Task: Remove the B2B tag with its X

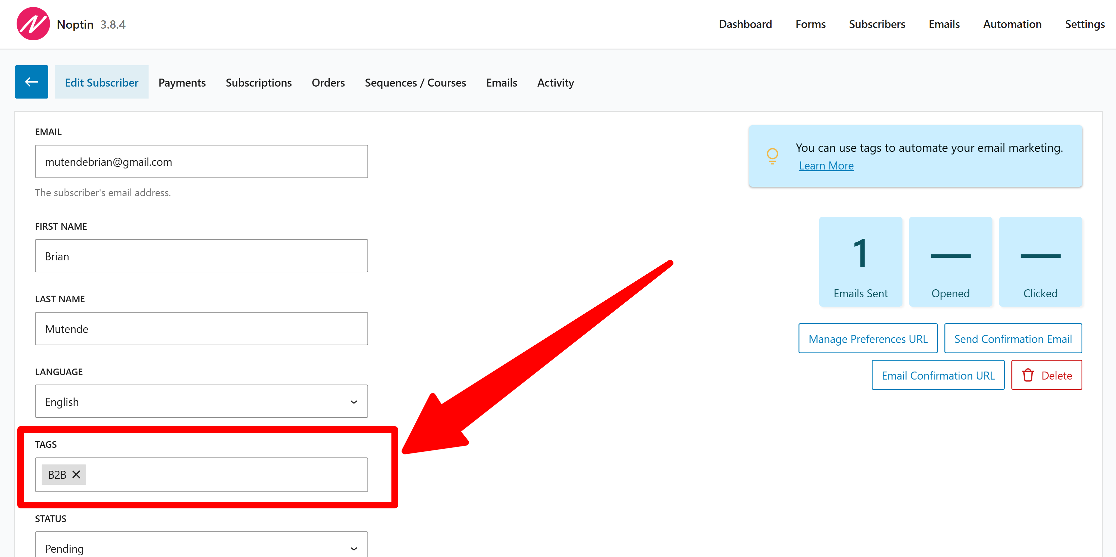Action: [x=76, y=475]
